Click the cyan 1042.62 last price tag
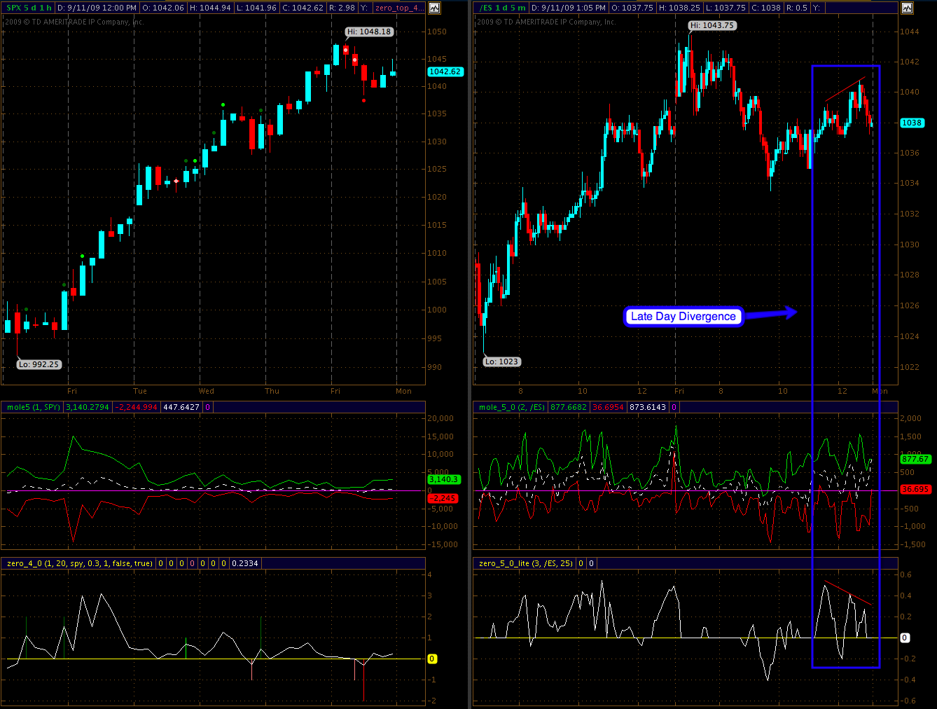The height and width of the screenshot is (709, 937). tap(445, 71)
